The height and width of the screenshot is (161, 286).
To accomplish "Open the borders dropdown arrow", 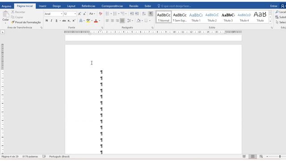I will (x=150, y=21).
